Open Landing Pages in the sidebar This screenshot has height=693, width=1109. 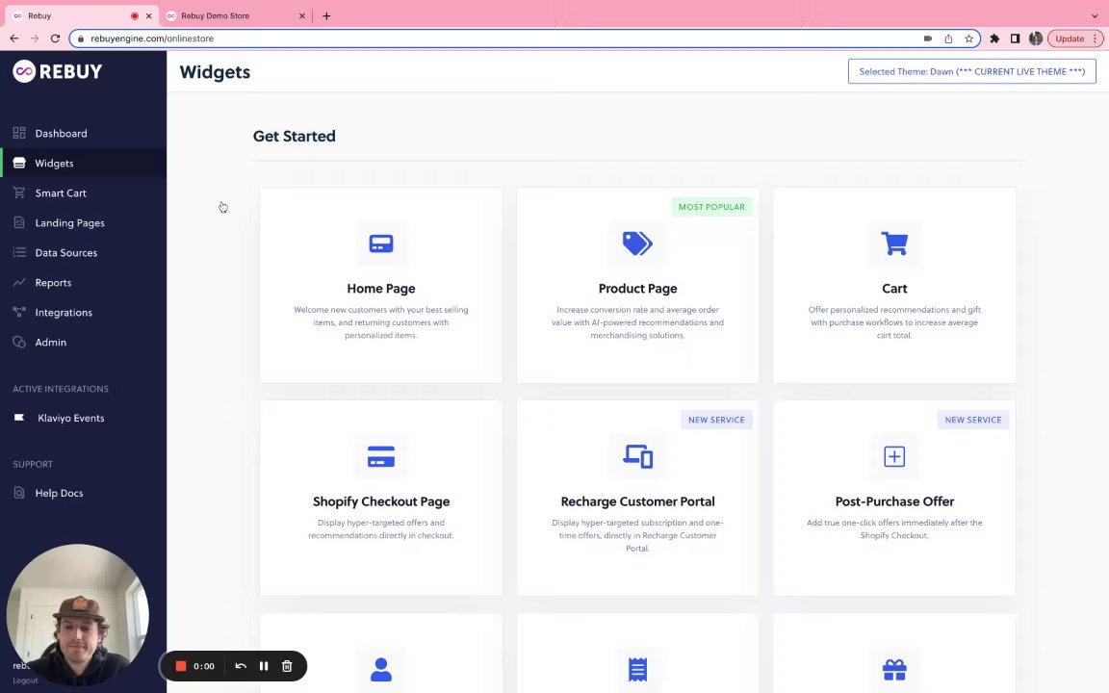click(70, 222)
